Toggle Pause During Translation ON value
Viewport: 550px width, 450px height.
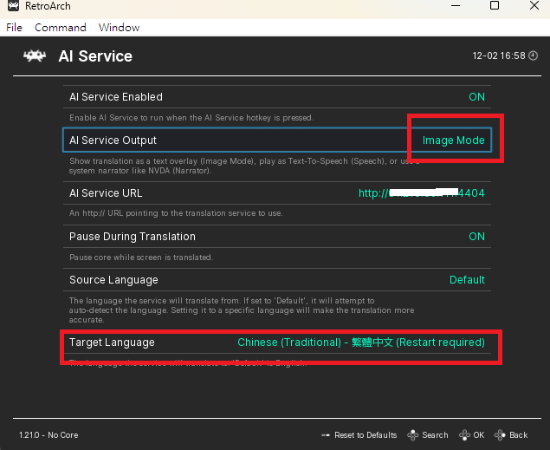click(476, 237)
